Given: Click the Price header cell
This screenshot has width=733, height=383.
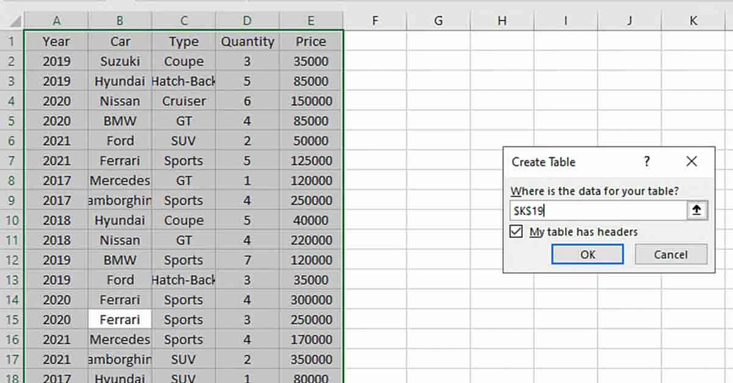Looking at the screenshot, I should (310, 41).
